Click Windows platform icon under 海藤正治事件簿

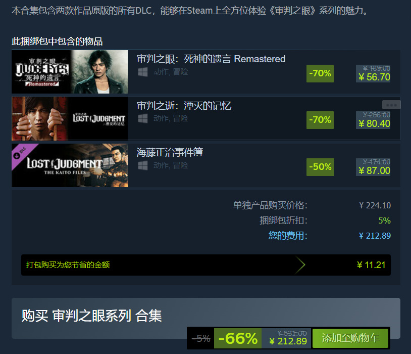pos(142,165)
